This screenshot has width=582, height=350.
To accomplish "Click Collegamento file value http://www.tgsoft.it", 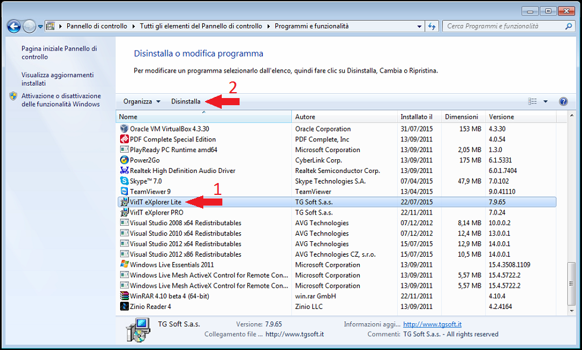I will click(x=295, y=334).
